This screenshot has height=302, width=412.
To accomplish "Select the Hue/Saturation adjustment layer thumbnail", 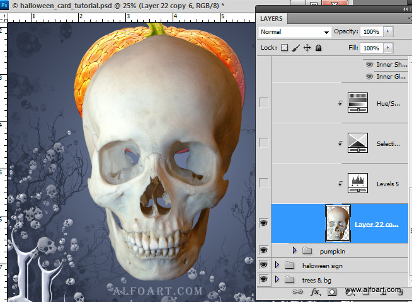I will point(357,103).
